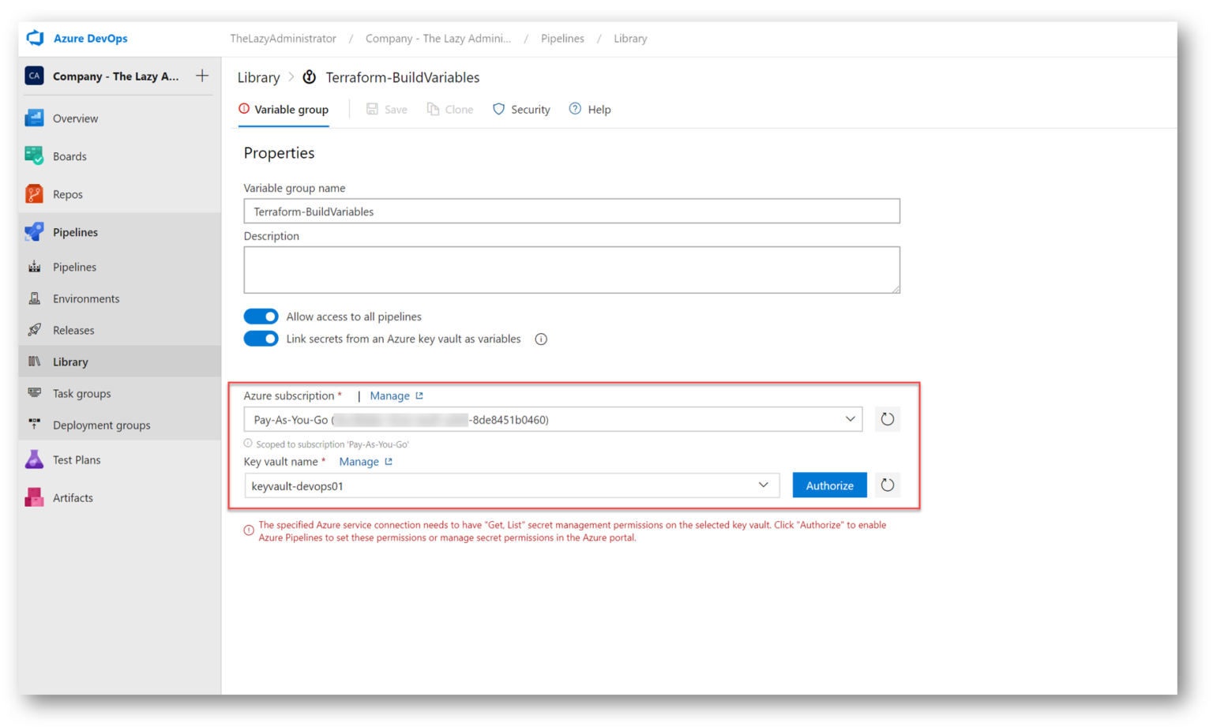Image resolution: width=1213 pixels, height=727 pixels.
Task: Open Company - The Lazy Admini... breadcrumb
Action: tap(438, 38)
